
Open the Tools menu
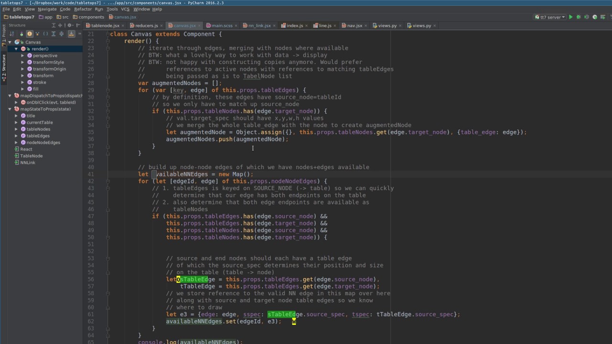tap(112, 9)
